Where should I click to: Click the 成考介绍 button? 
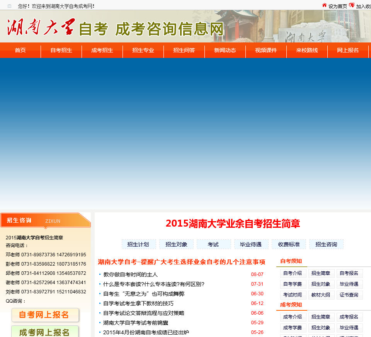click(x=293, y=317)
